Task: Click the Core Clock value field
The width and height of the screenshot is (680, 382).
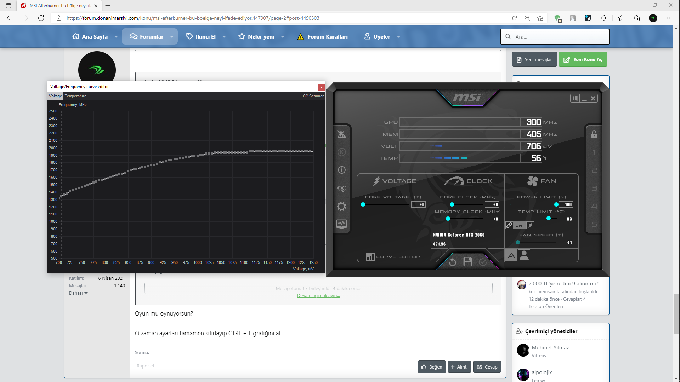Action: 492,204
